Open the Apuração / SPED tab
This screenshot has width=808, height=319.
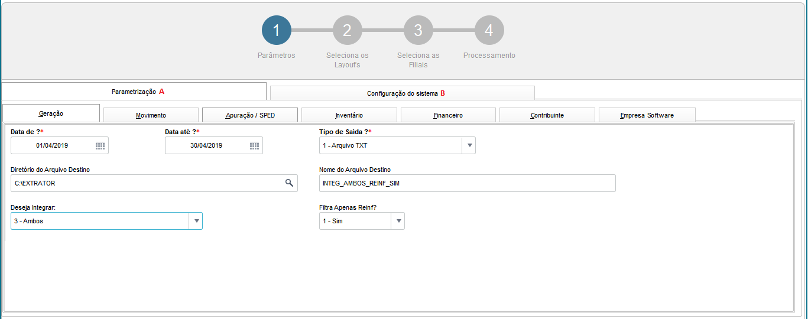pos(250,115)
